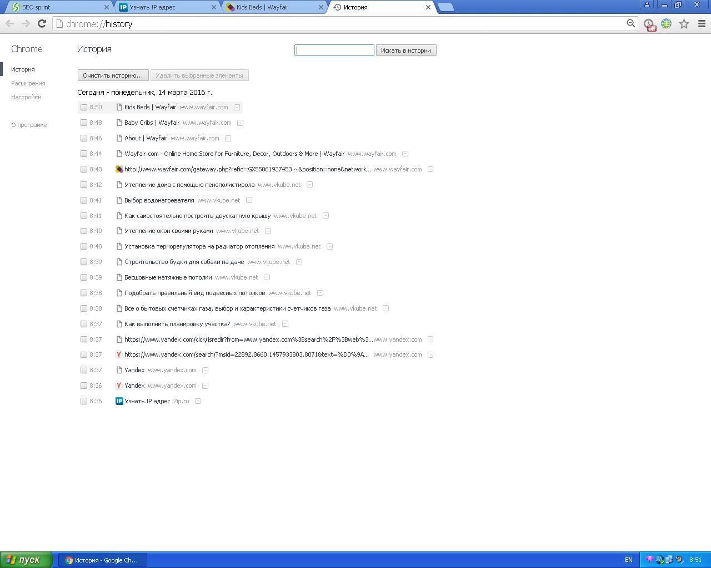Close the SEO sprint tab

[x=107, y=7]
